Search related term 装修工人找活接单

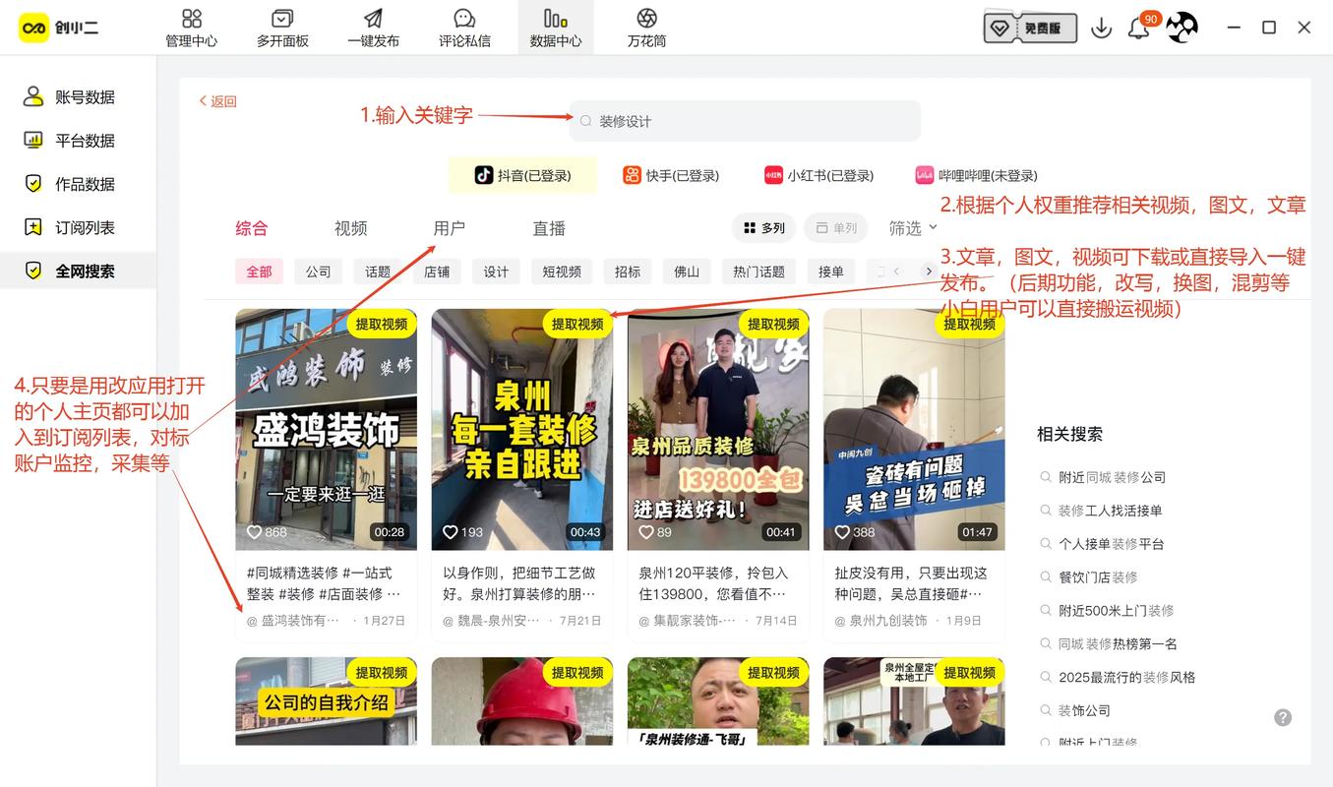pos(1110,511)
